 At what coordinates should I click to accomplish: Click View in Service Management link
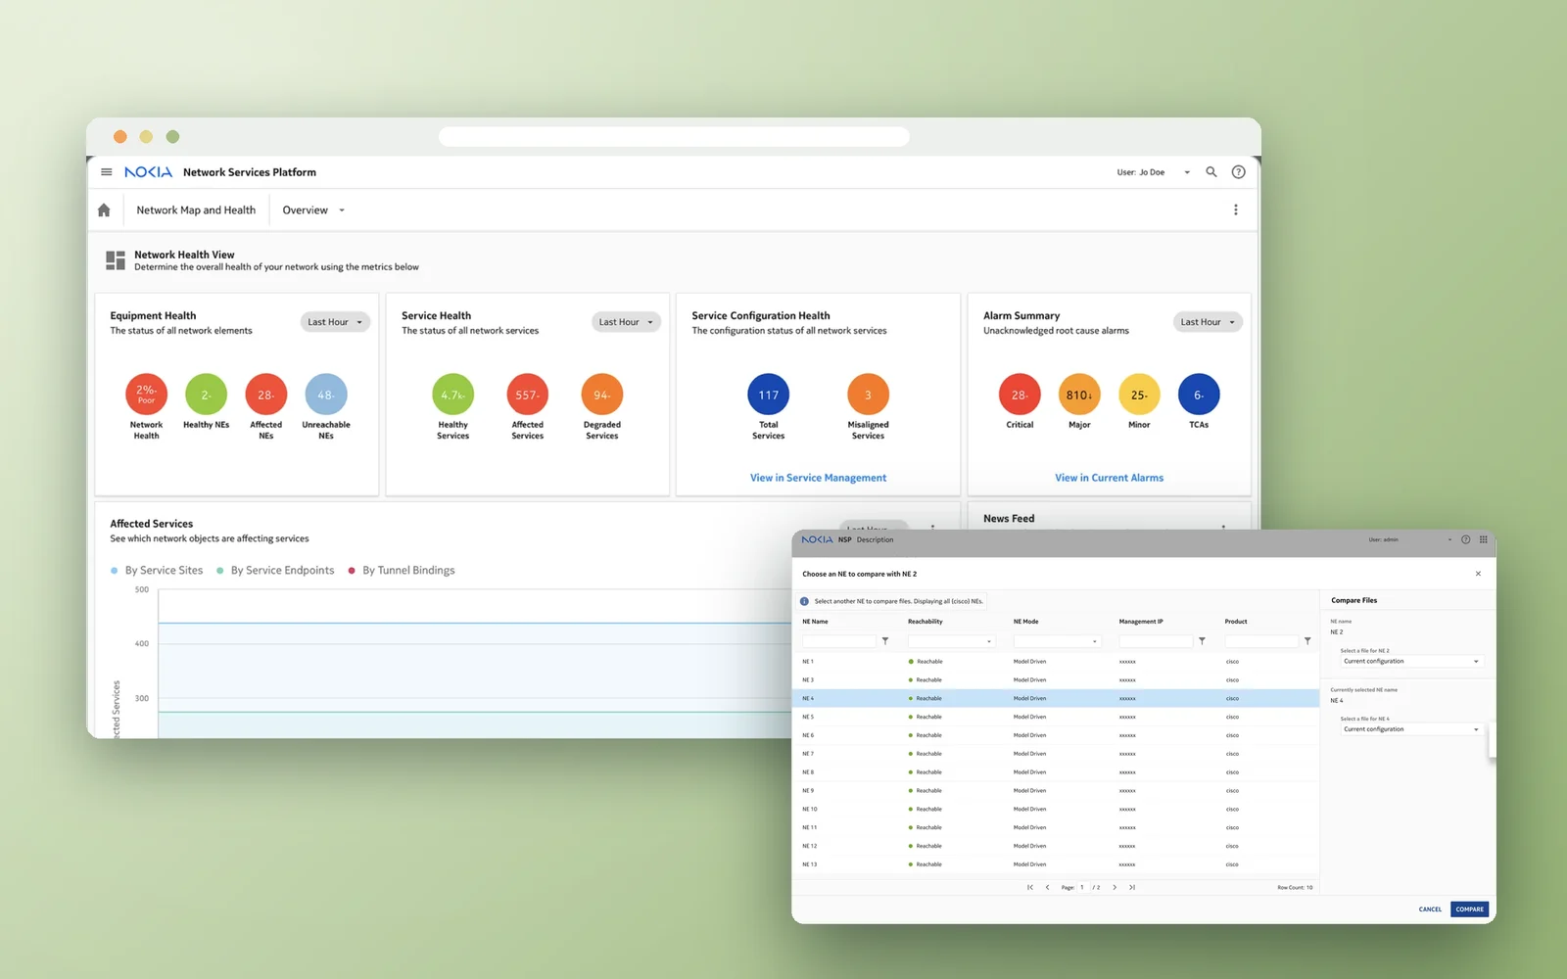818,478
